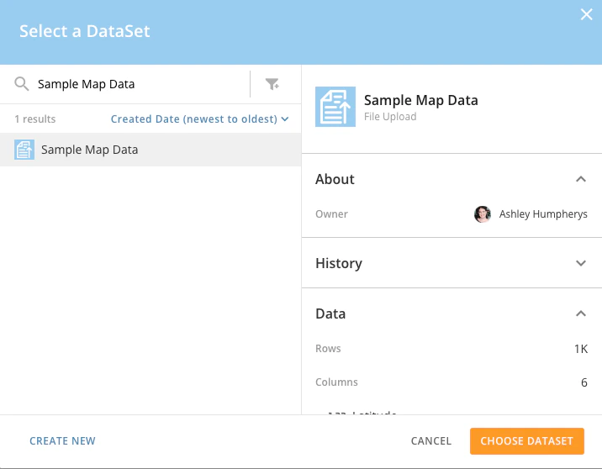
Task: Click the file upload icon in results row
Action: 24,150
